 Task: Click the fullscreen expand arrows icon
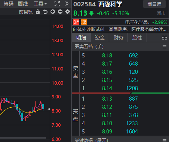[57, 4]
